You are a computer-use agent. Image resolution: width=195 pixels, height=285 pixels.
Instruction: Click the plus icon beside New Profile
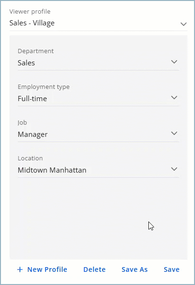tap(20, 269)
